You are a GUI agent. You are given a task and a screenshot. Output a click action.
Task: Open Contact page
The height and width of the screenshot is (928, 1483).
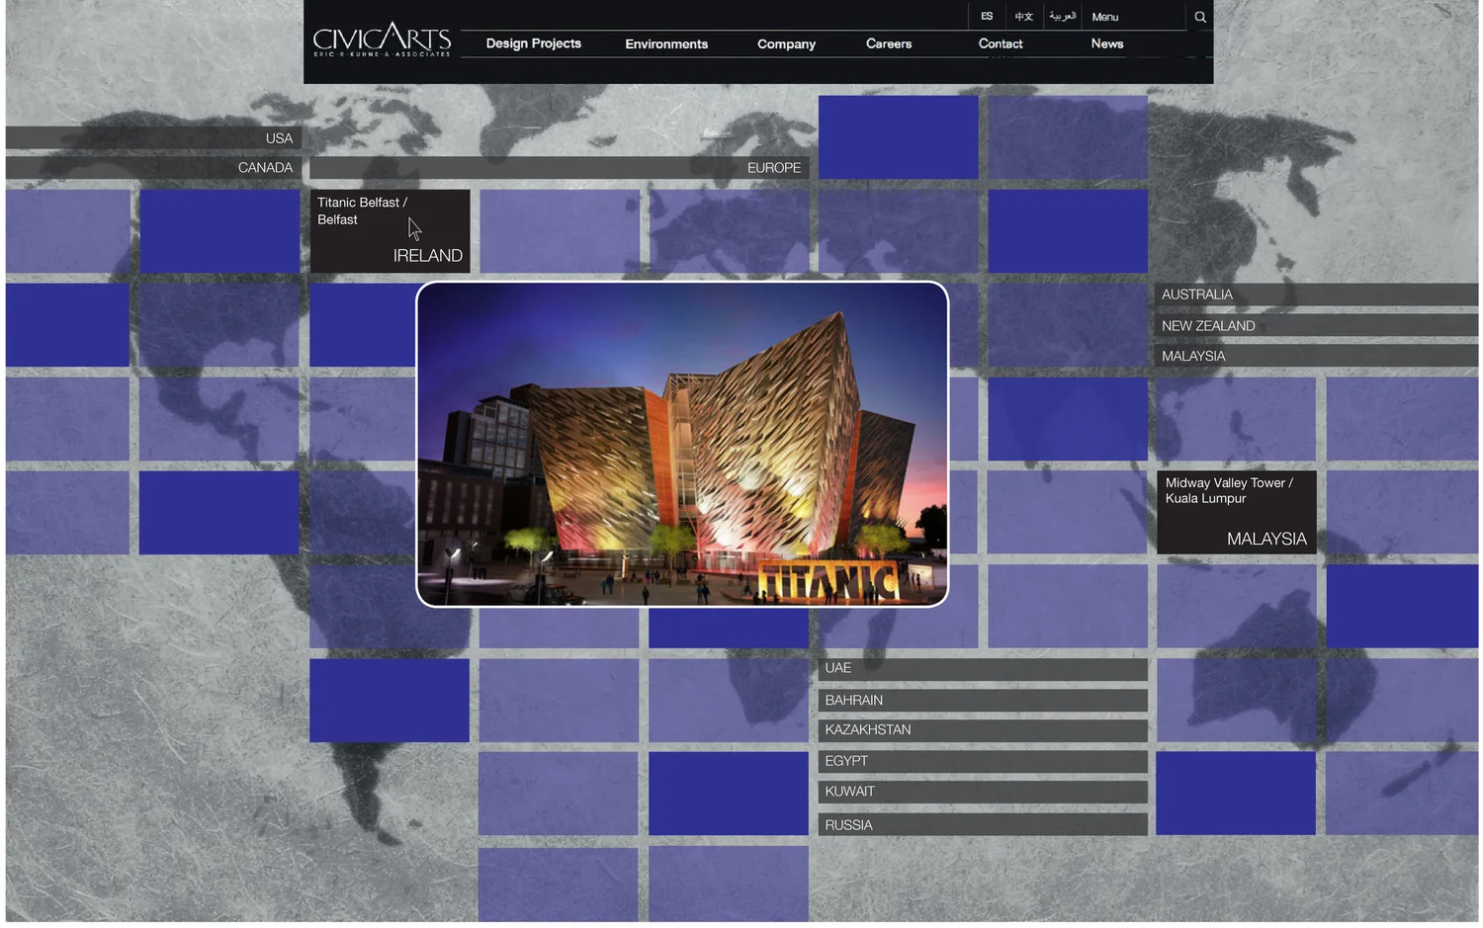pyautogui.click(x=1001, y=43)
